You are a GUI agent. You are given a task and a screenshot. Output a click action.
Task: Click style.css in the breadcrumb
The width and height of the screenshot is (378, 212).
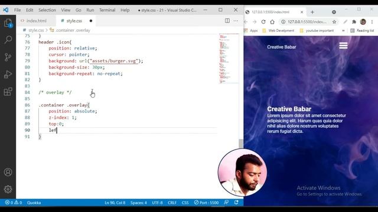pyautogui.click(x=36, y=30)
